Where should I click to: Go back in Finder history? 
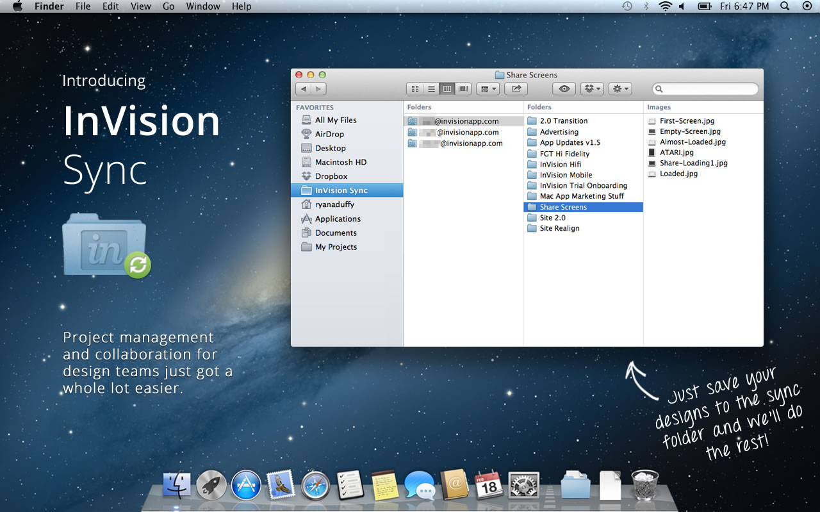[x=304, y=89]
